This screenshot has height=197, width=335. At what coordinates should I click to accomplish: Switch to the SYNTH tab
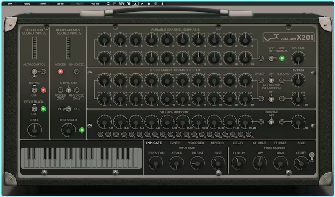(x=175, y=143)
